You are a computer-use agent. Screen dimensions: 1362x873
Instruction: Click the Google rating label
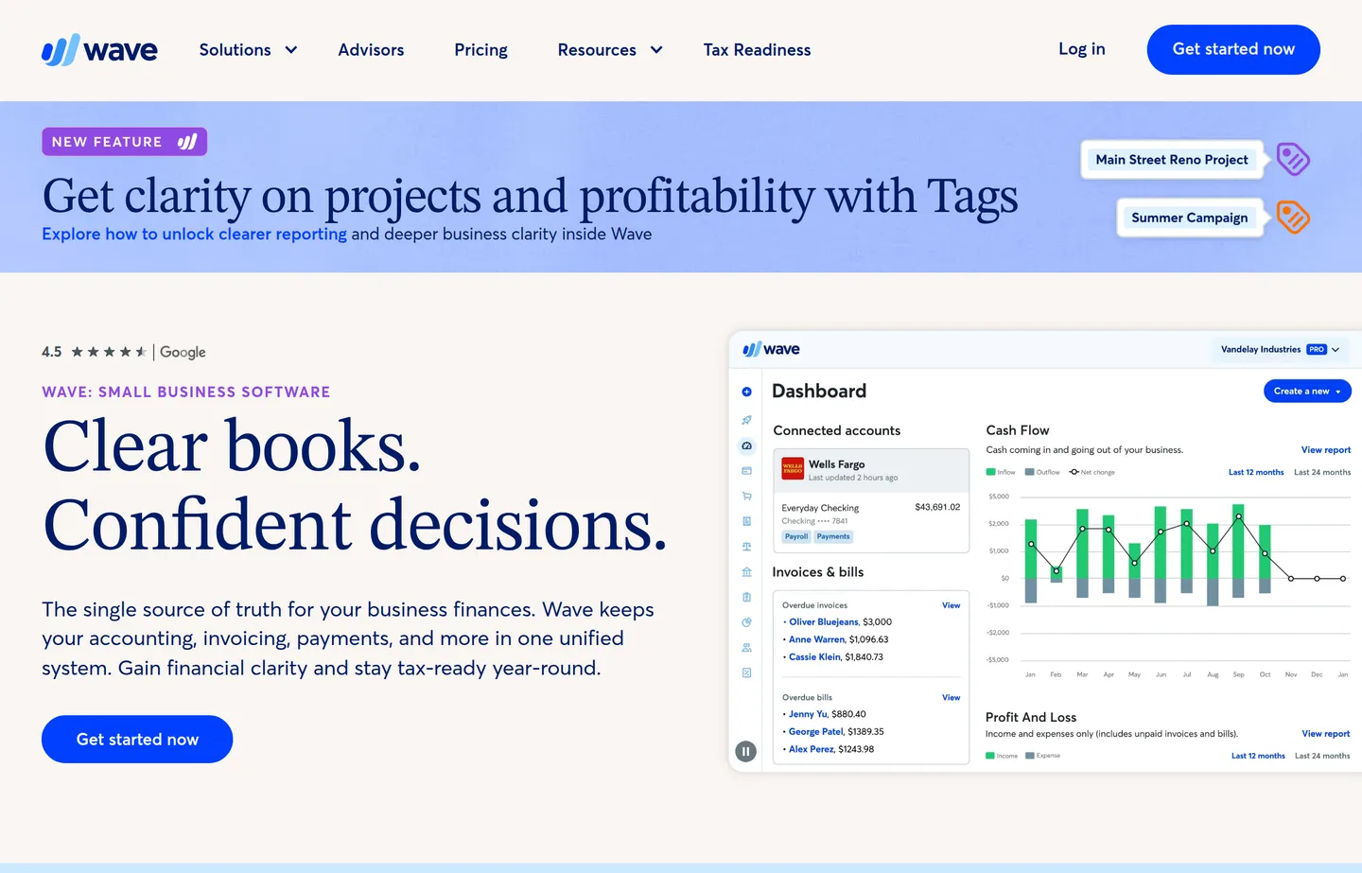tap(183, 352)
